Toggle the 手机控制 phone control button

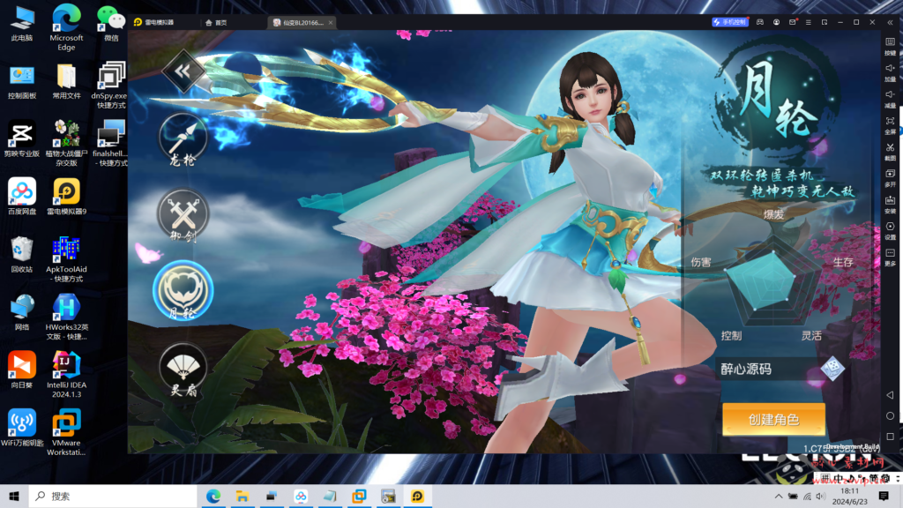coord(729,21)
